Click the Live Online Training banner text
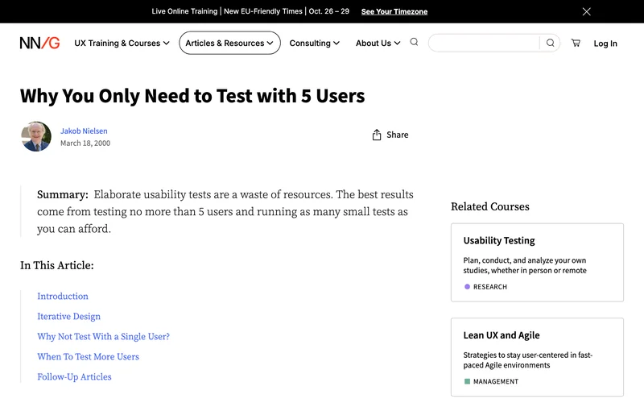 pos(250,11)
